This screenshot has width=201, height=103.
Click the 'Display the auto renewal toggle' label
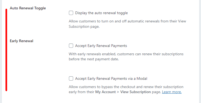[x=101, y=13]
